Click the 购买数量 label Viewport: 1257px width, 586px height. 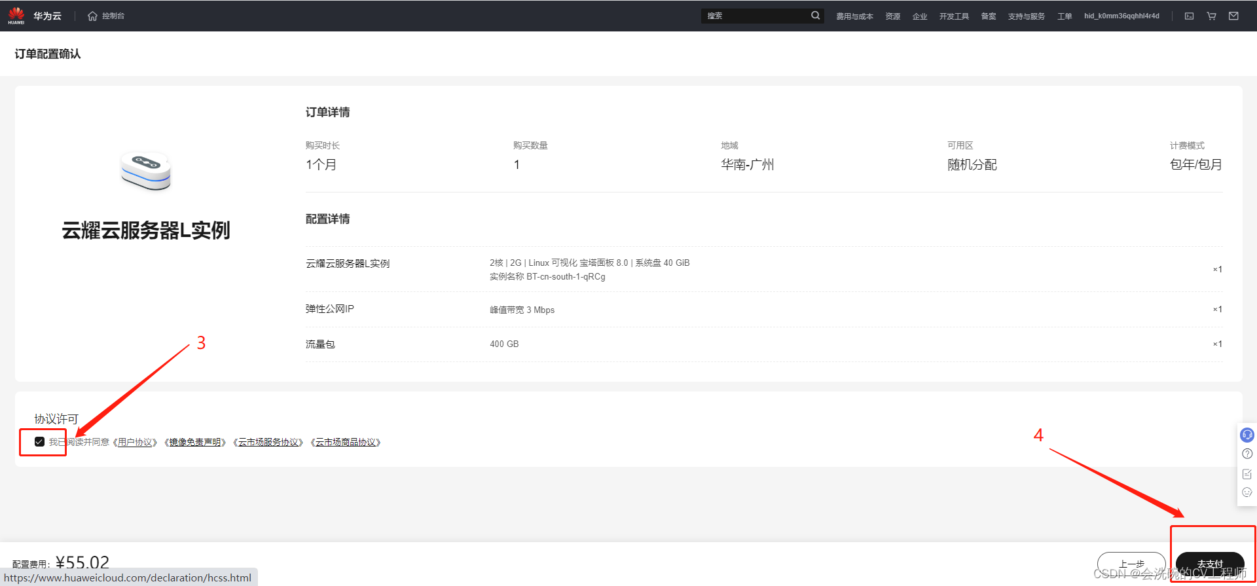(x=530, y=145)
